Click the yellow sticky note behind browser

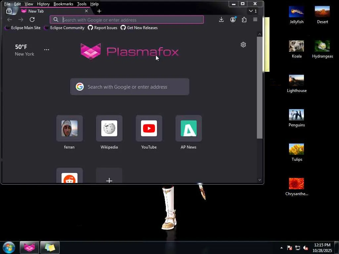coord(267,44)
